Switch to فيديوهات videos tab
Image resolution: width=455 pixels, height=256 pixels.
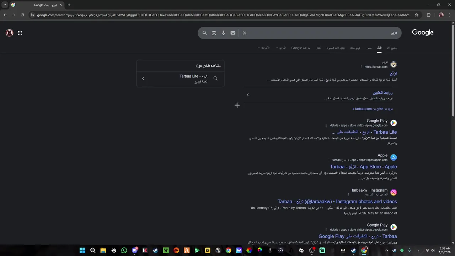(355, 48)
